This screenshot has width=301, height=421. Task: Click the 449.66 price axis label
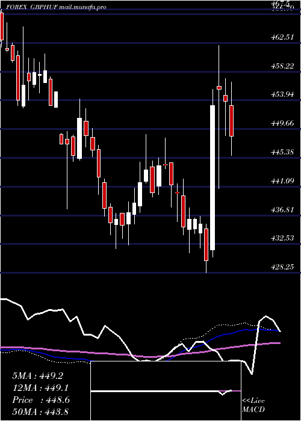point(282,123)
